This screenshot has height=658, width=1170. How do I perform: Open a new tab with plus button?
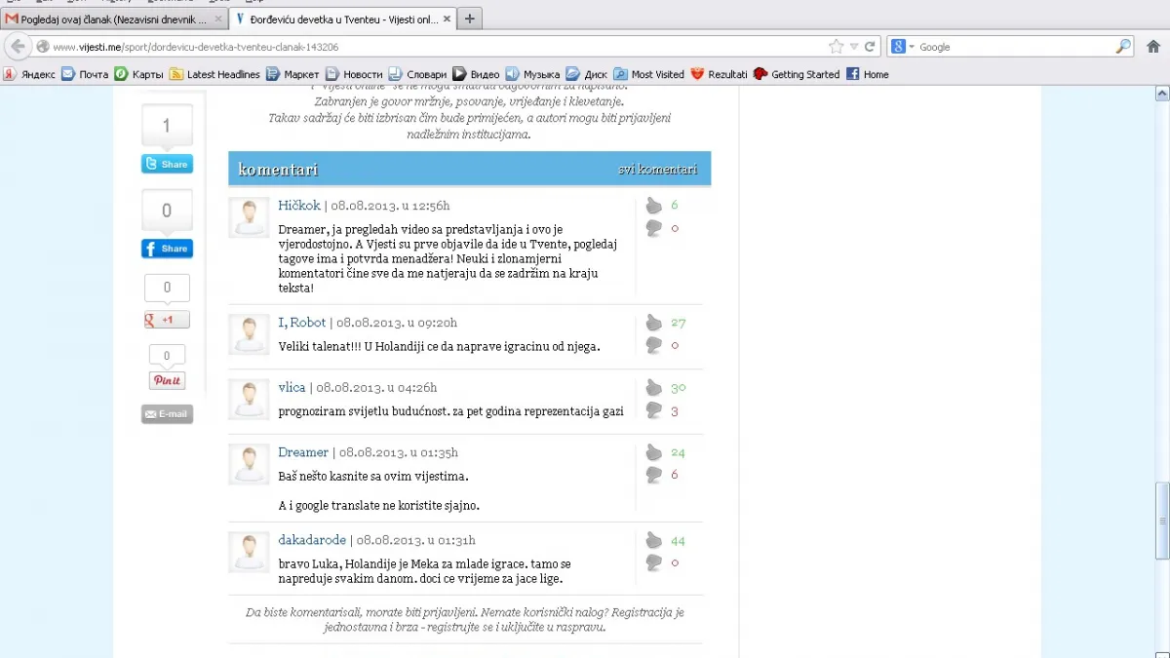coord(469,19)
